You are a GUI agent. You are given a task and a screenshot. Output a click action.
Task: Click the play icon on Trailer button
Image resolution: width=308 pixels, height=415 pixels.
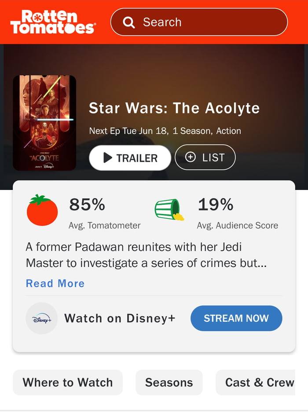(x=108, y=158)
